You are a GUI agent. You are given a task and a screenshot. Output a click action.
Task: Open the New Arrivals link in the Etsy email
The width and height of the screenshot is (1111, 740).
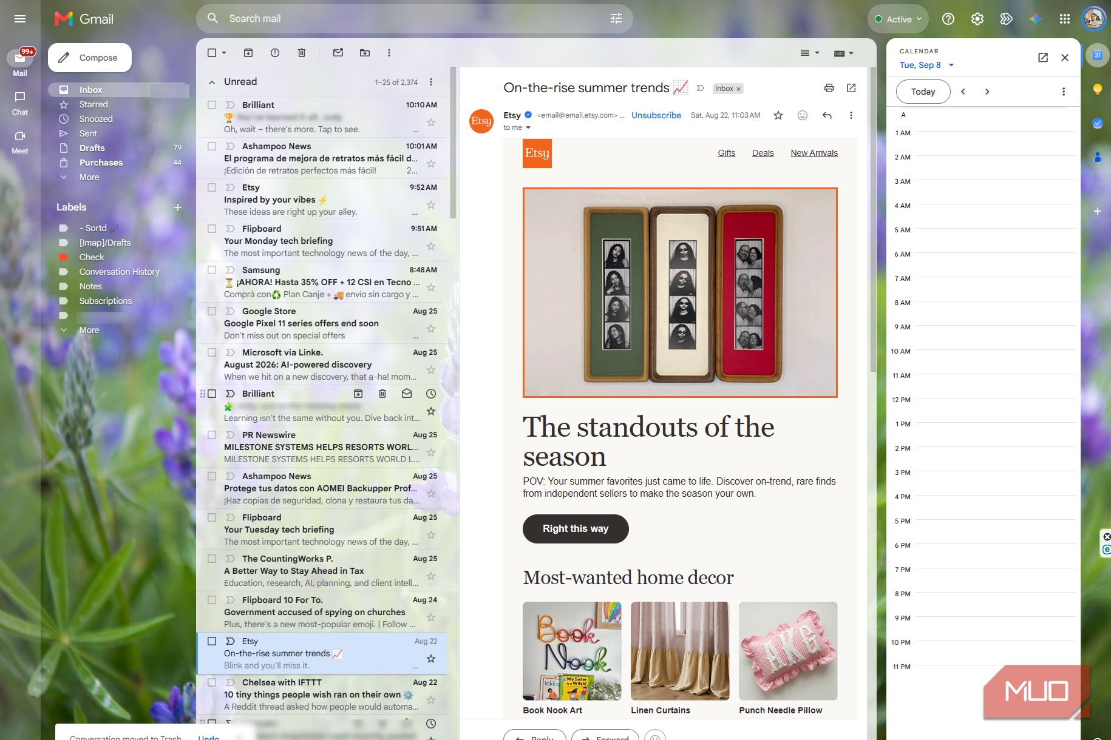pyautogui.click(x=814, y=153)
